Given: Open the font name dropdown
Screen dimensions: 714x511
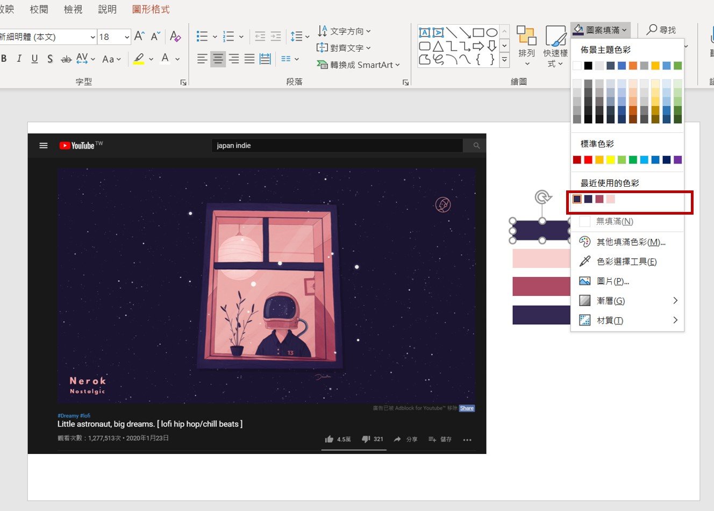Looking at the screenshot, I should coord(93,37).
